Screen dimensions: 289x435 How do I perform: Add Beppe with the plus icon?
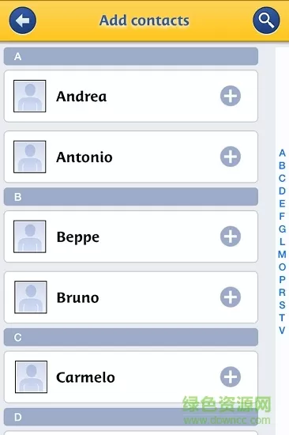[x=231, y=236]
